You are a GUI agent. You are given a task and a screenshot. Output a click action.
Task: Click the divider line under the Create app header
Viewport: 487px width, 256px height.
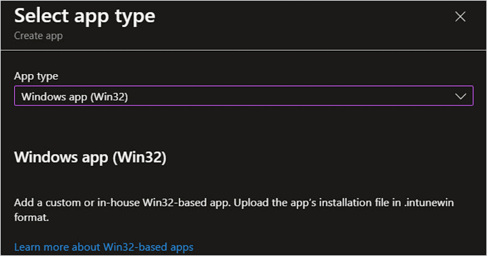pyautogui.click(x=243, y=50)
